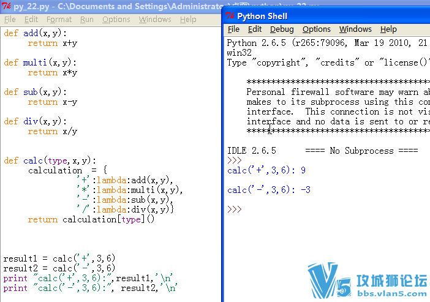430x302 pixels.
Task: Click the "result2 = calc('-',3,6)" line
Action: tap(59, 268)
